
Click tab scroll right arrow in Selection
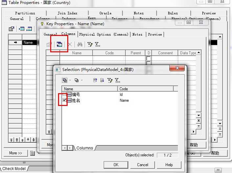[x=70, y=148]
